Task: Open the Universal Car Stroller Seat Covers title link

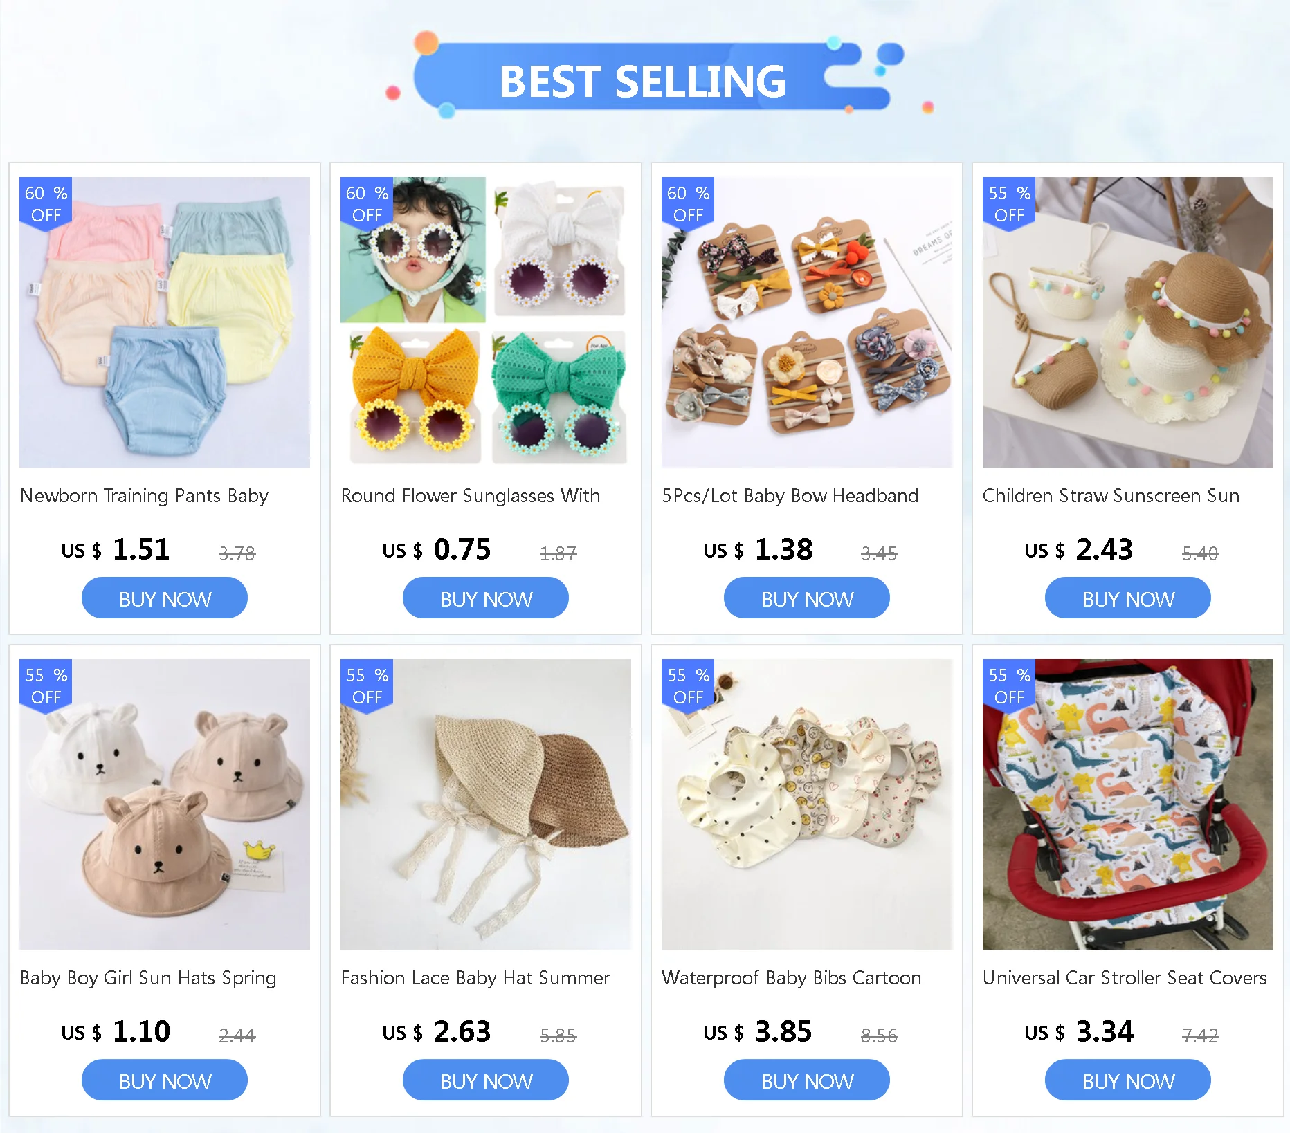Action: pyautogui.click(x=1125, y=978)
